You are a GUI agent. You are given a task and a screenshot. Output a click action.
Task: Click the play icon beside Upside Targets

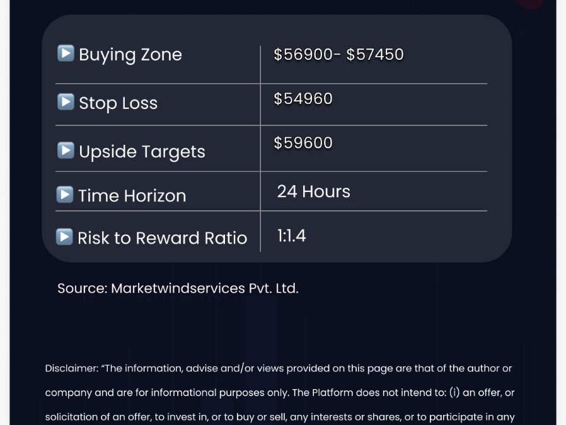[66, 150]
